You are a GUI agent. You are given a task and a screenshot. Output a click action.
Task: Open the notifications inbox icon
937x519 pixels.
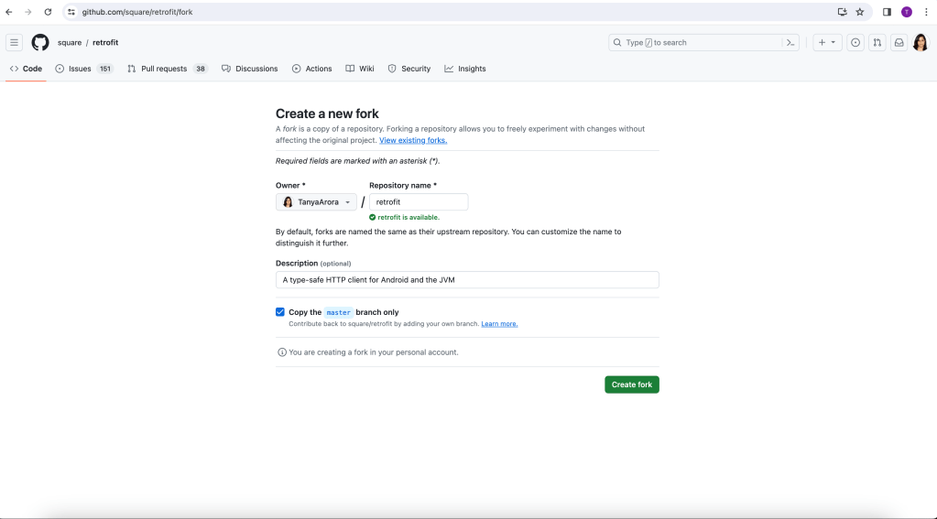pos(899,42)
